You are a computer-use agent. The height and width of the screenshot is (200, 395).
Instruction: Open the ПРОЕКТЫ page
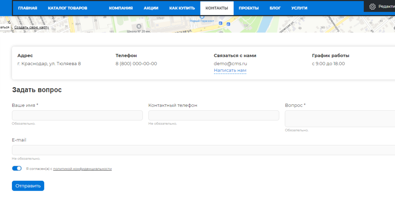click(x=249, y=8)
